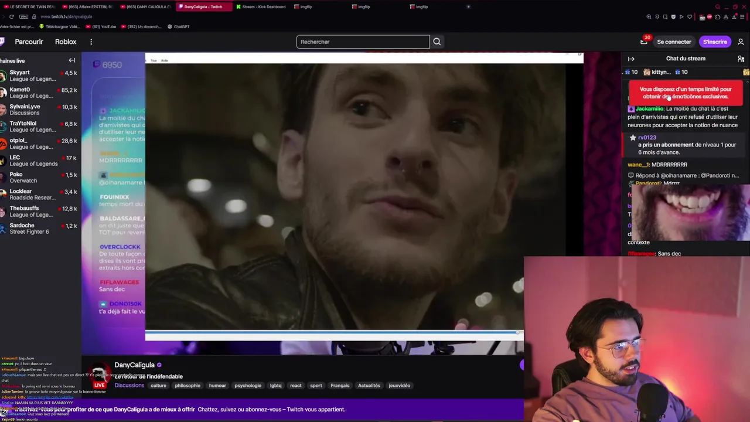The image size is (750, 422).
Task: Switch to Affaire EPSTEIN browser tab
Action: tap(89, 6)
